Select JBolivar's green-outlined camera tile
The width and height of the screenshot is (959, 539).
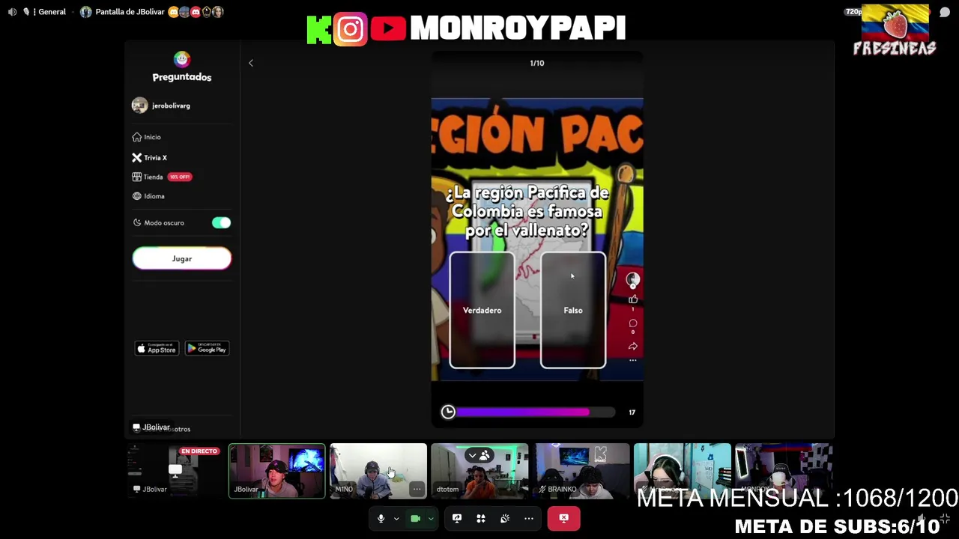coord(276,471)
